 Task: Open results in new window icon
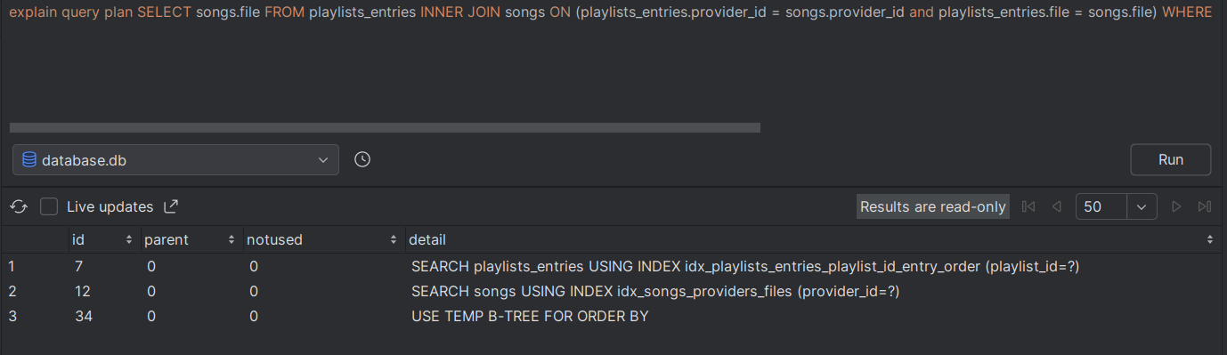coord(172,206)
